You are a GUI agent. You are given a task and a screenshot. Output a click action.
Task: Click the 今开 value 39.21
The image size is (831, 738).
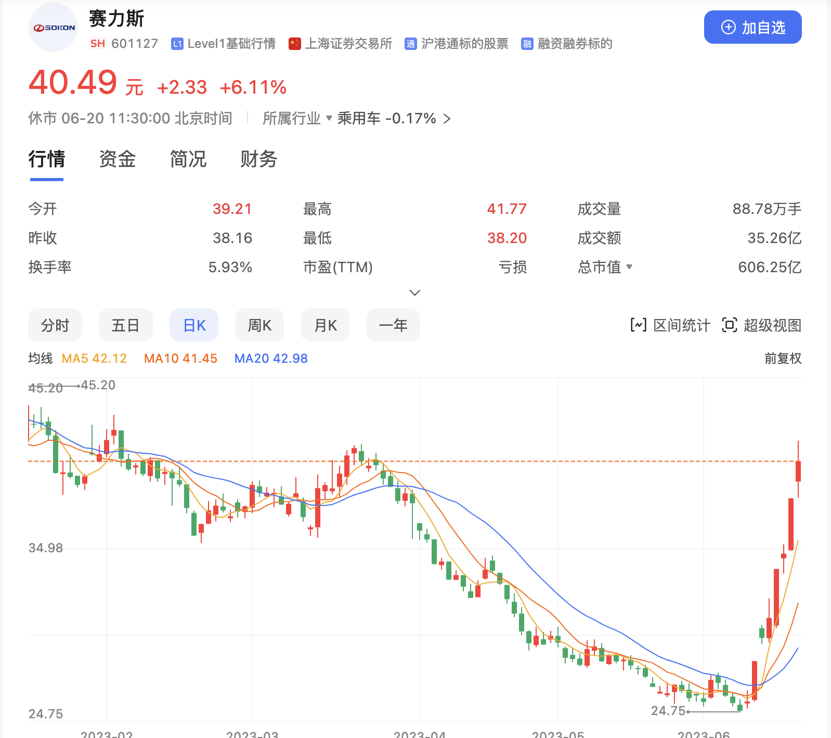[232, 209]
